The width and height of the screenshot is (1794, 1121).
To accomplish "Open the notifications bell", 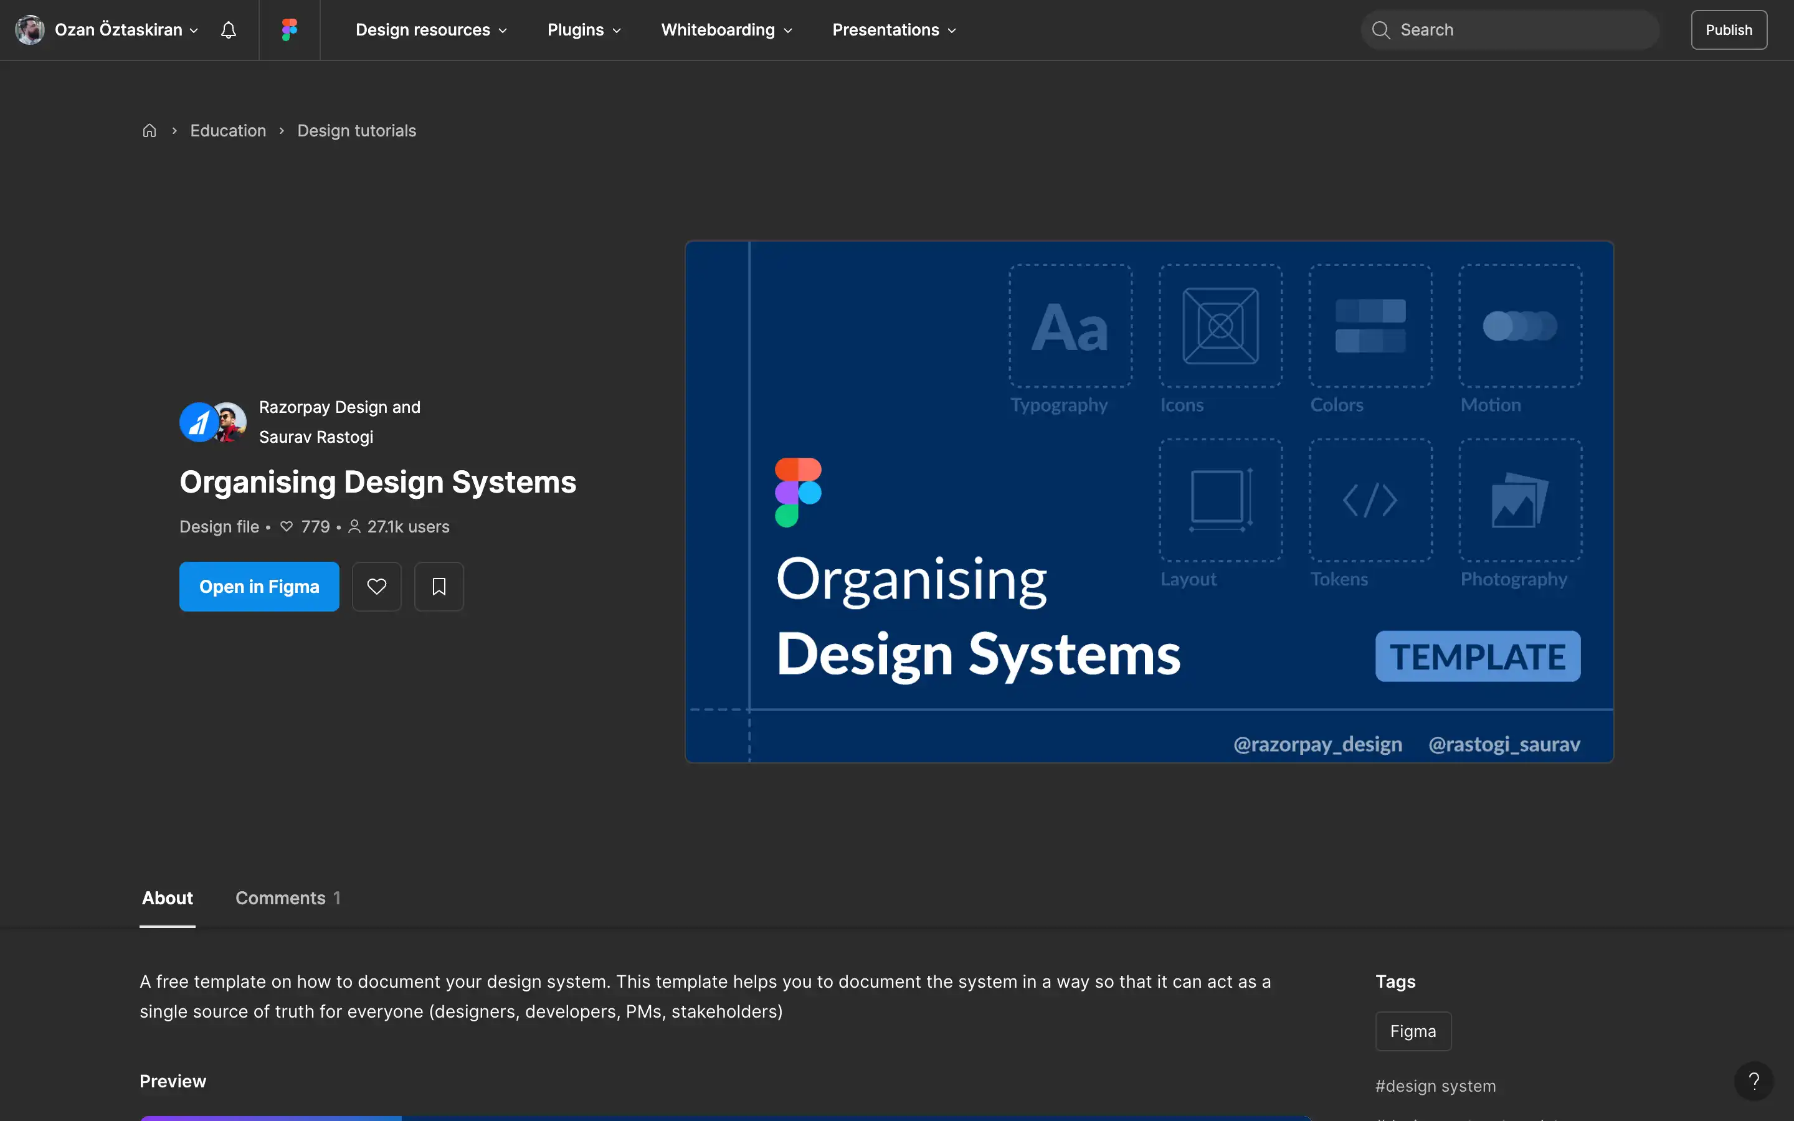I will (x=229, y=30).
